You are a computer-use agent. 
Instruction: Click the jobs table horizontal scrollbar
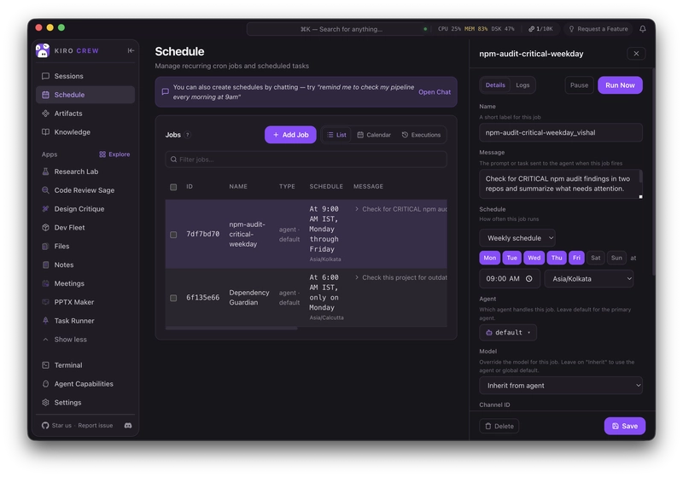point(231,329)
